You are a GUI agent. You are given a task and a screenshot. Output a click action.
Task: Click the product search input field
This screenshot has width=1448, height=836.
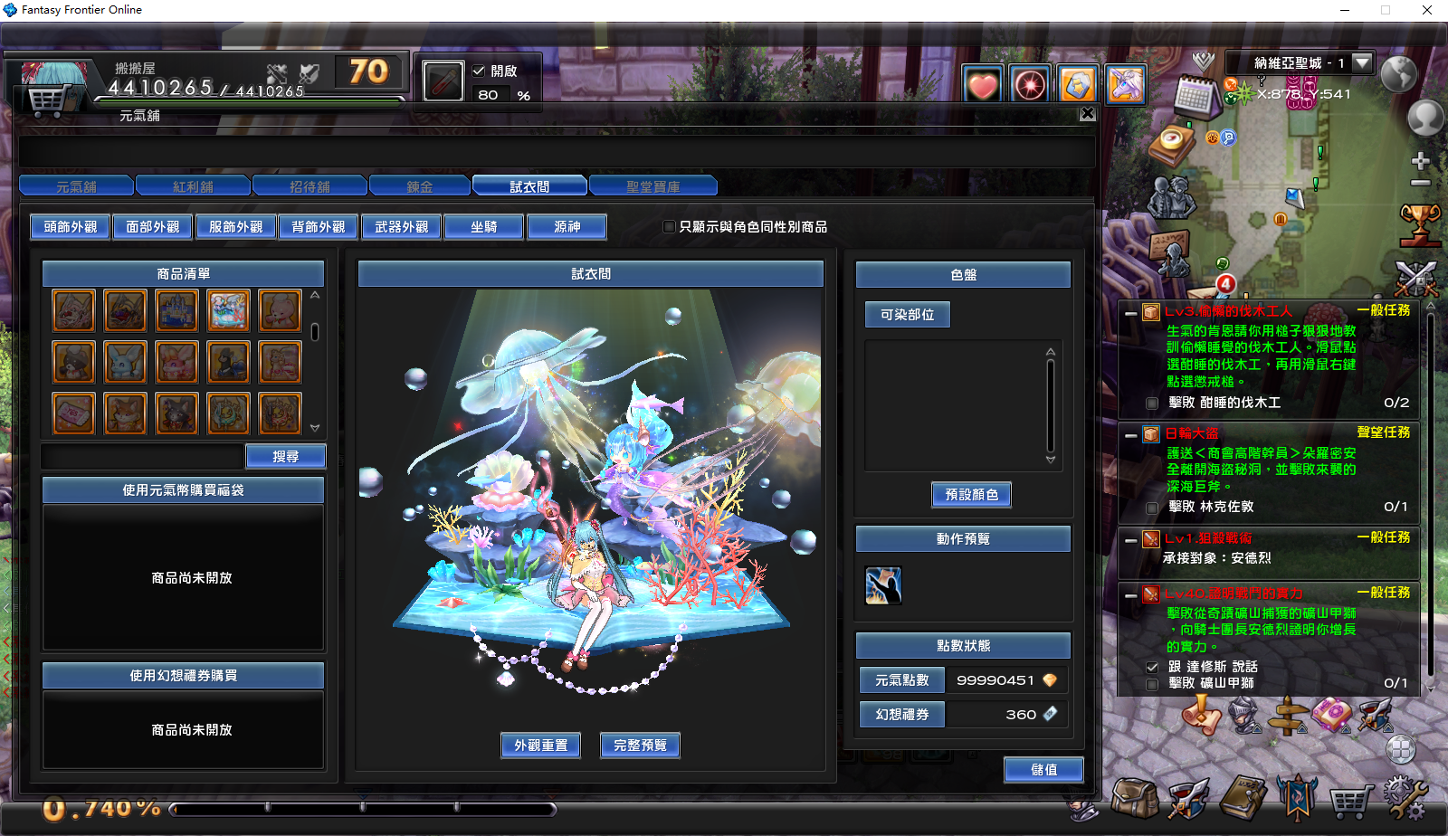click(x=142, y=457)
